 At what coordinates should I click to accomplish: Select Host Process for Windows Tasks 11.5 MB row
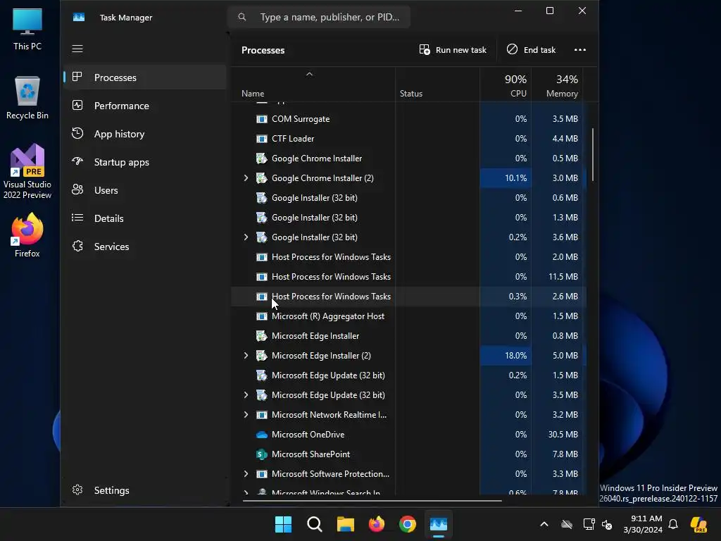pos(408,277)
